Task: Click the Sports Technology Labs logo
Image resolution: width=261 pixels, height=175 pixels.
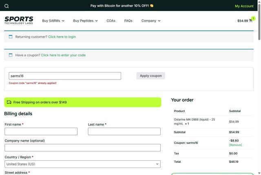Action: pyautogui.click(x=19, y=20)
